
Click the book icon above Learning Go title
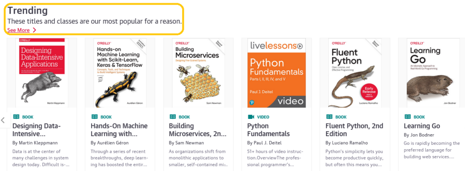pos(407,117)
